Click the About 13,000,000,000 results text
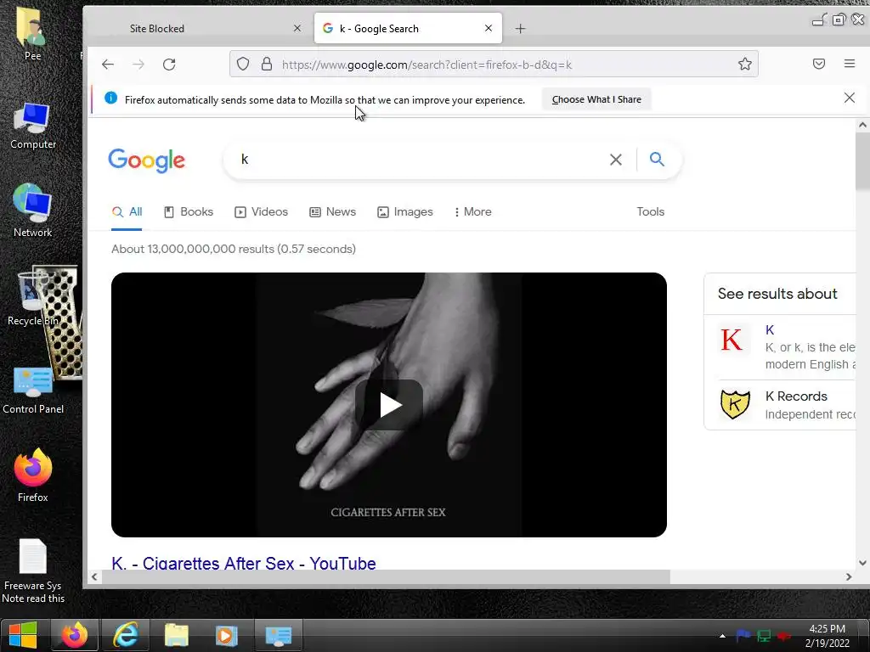Viewport: 870px width, 652px height. click(234, 249)
